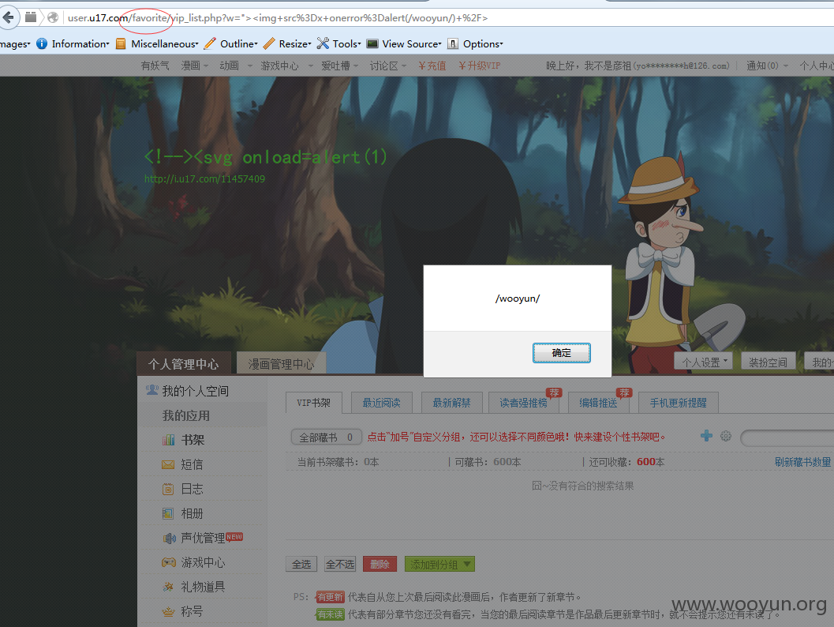Select the 读者强推榜 tab
834x627 pixels.
pyautogui.click(x=524, y=403)
